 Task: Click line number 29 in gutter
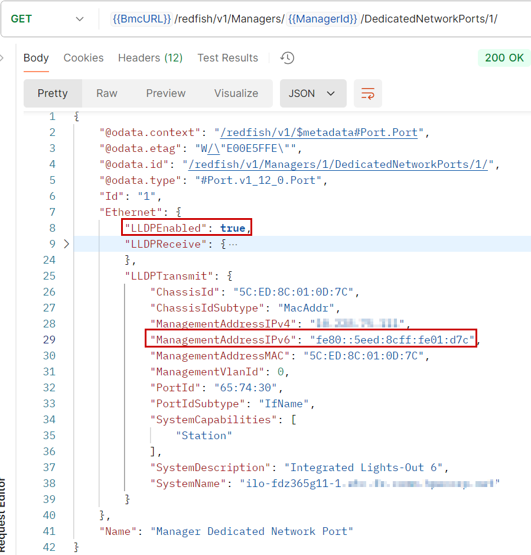click(x=49, y=340)
